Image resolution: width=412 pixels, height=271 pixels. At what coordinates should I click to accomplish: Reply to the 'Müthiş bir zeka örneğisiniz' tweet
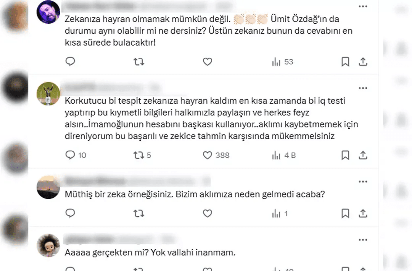[x=70, y=213]
